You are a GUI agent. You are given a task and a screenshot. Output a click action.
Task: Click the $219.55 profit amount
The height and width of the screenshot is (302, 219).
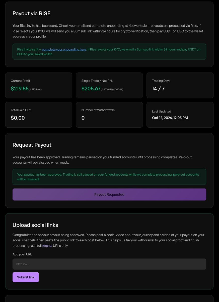tap(20, 89)
